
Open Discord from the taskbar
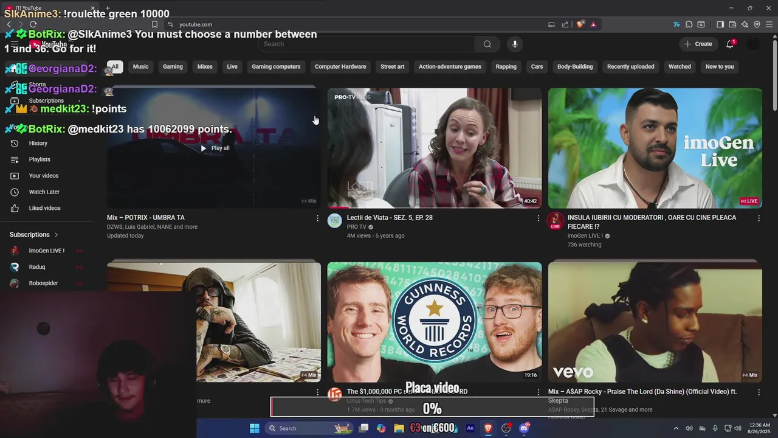(524, 428)
